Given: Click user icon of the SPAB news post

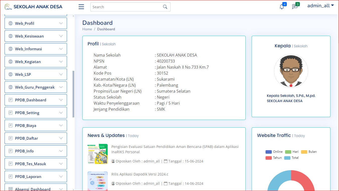Looking at the screenshot, I should 113,161.
